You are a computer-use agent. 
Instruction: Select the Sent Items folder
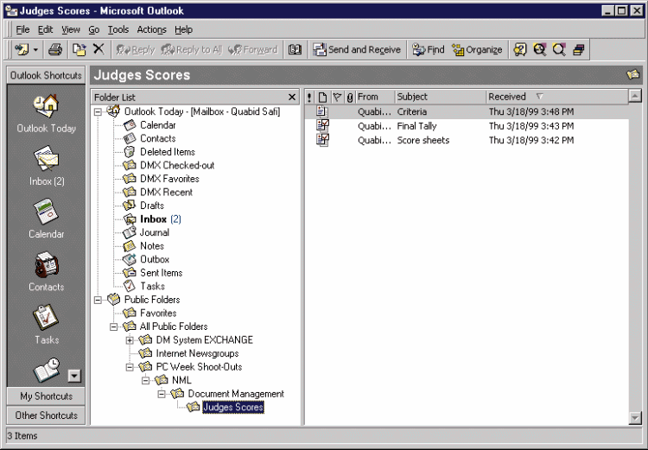pos(162,273)
